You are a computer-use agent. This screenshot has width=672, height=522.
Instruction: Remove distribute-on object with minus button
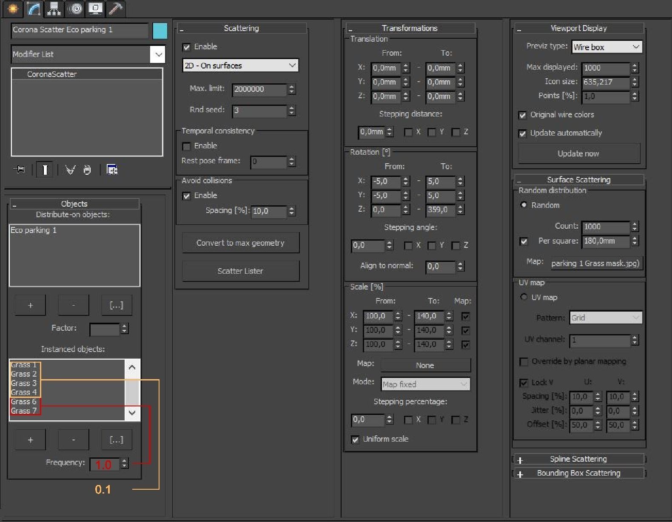pos(74,305)
